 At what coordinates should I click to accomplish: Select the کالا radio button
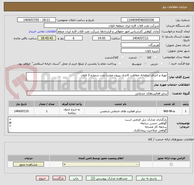155,57
